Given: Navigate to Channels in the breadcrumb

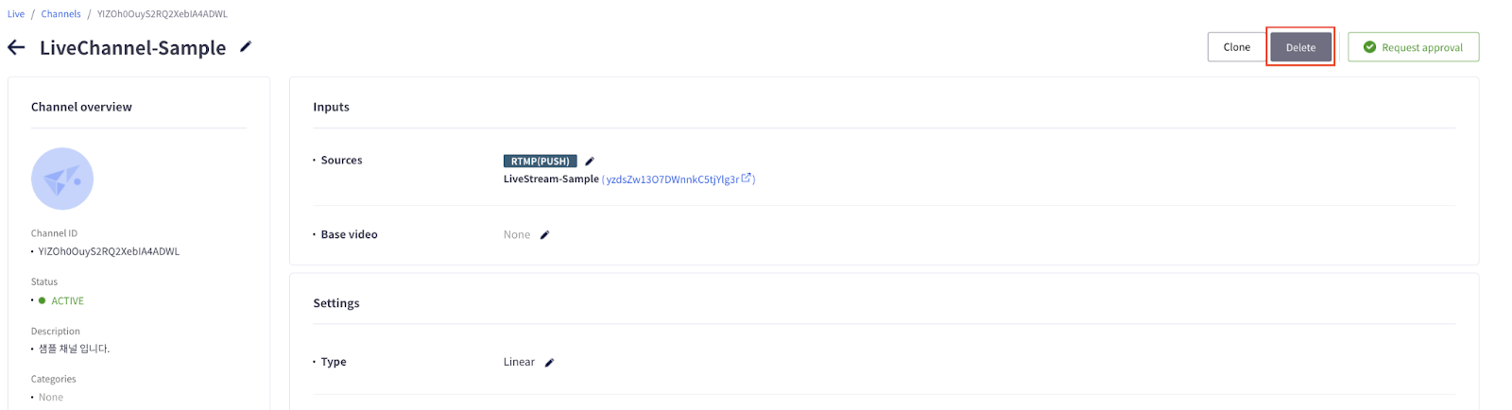Looking at the screenshot, I should [60, 14].
